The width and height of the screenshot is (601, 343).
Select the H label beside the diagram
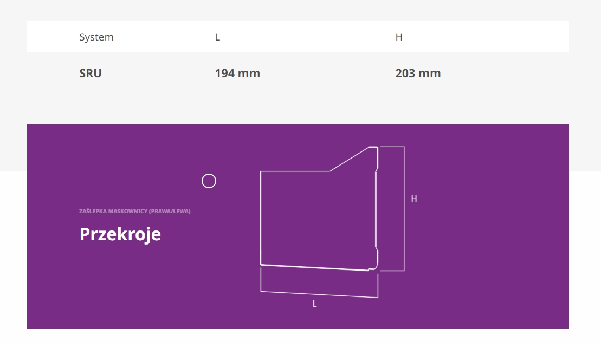pos(414,199)
